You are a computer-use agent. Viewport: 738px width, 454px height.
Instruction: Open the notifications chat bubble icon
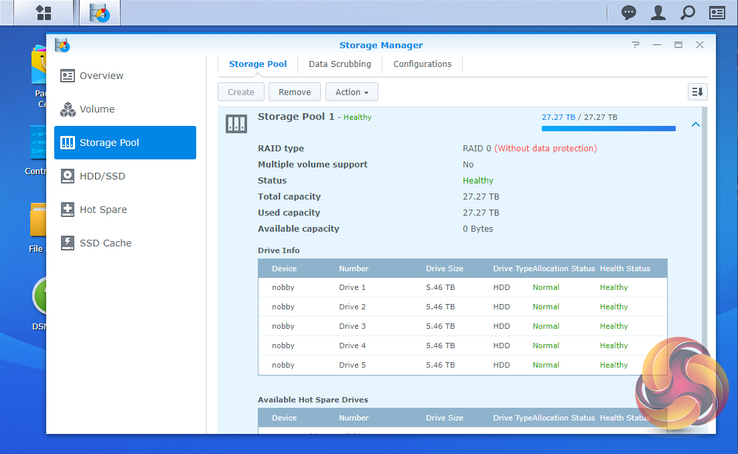coord(628,12)
